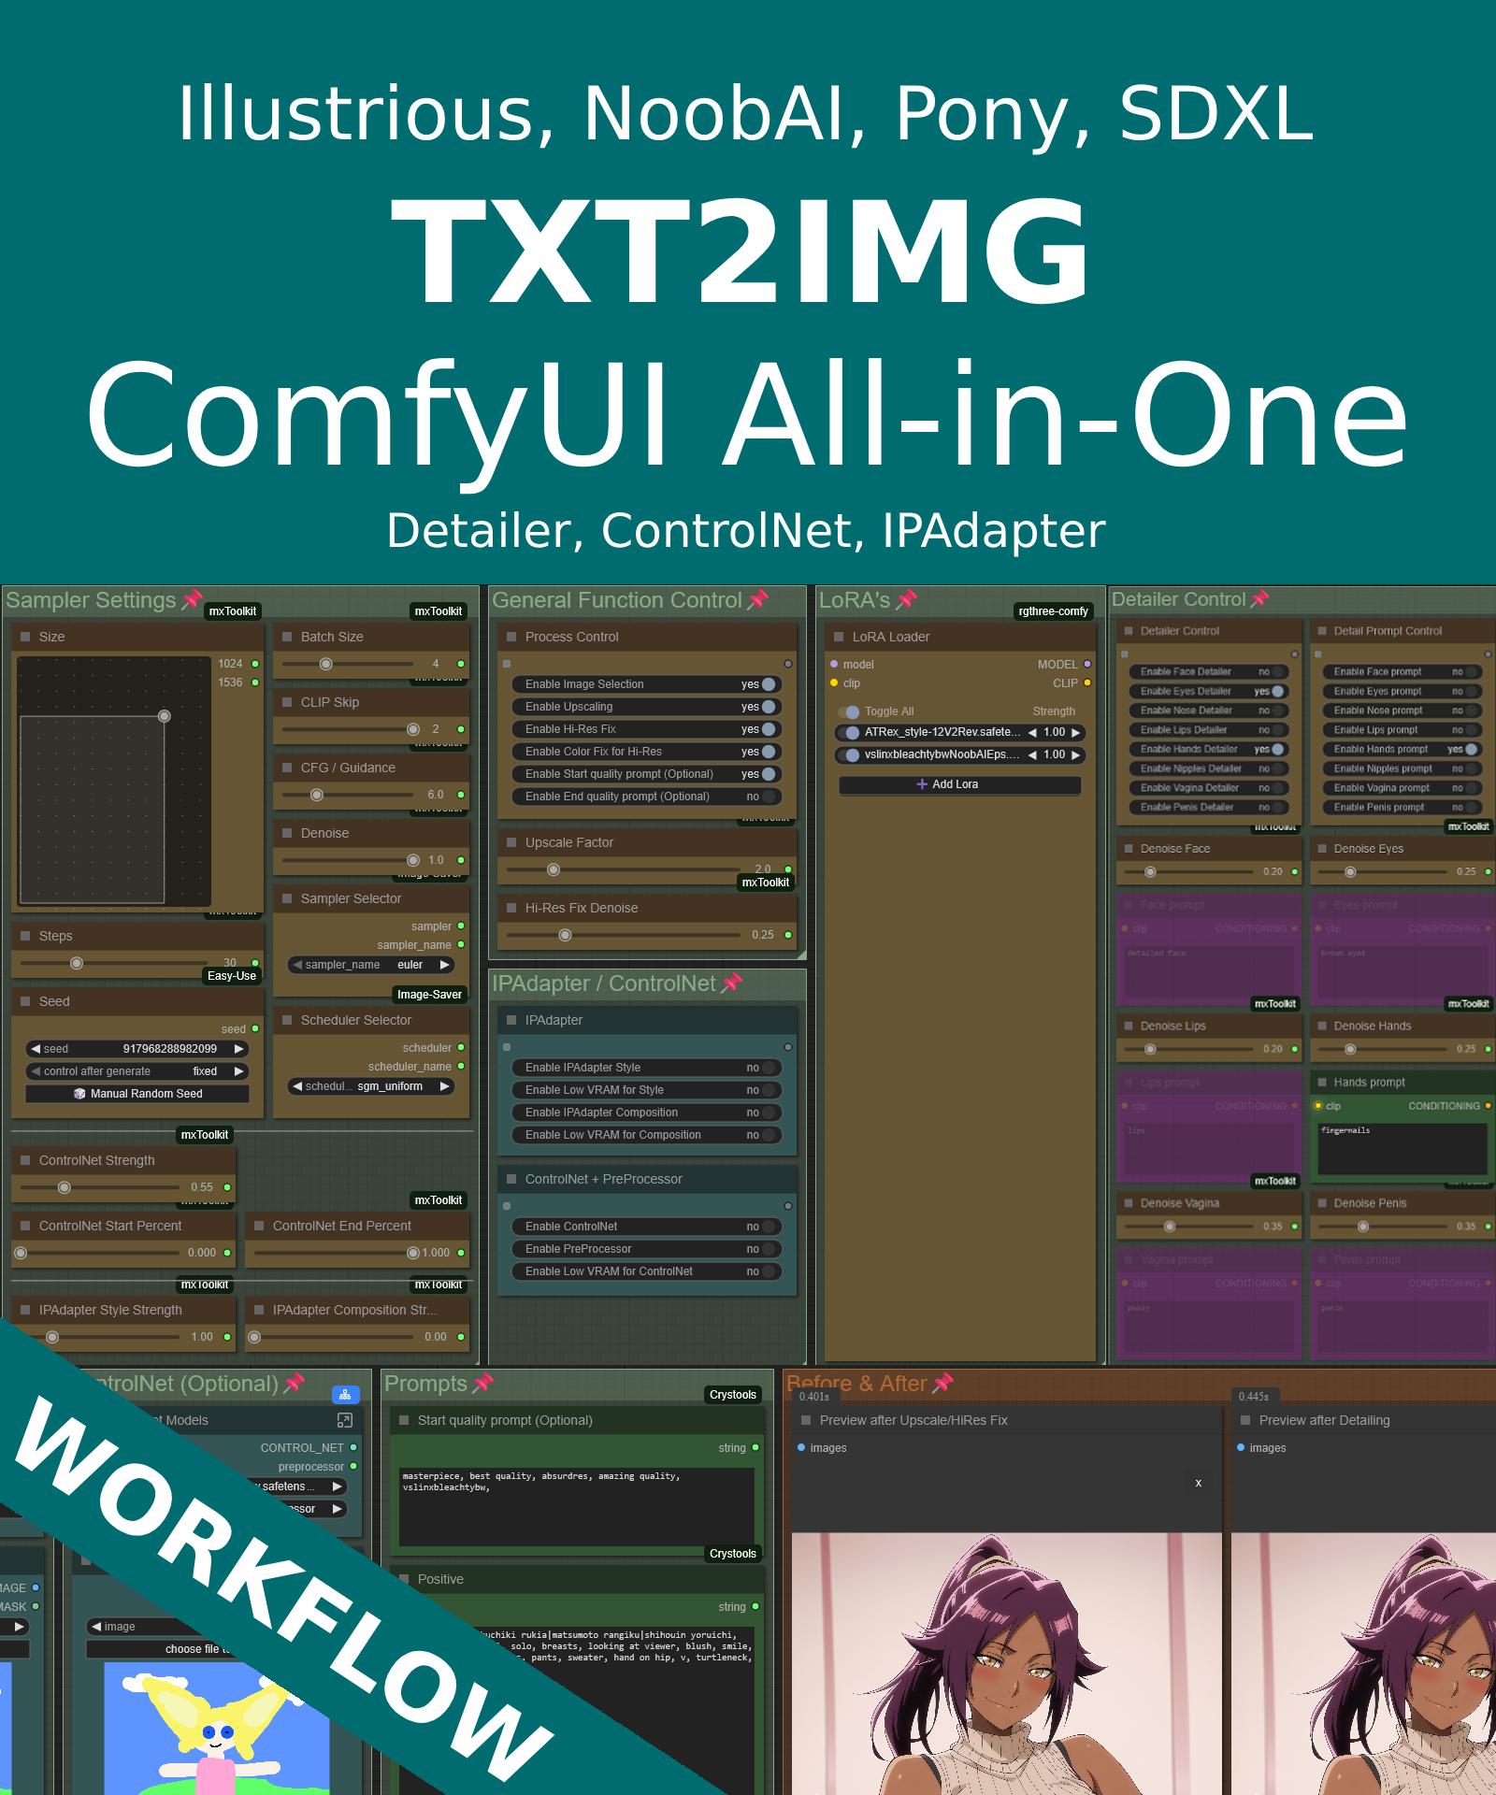Enable the ControlNet toggle
This screenshot has width=1496, height=1795.
[769, 1227]
